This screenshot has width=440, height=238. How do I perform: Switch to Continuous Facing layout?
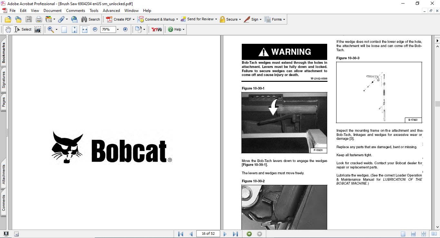tap(424, 234)
